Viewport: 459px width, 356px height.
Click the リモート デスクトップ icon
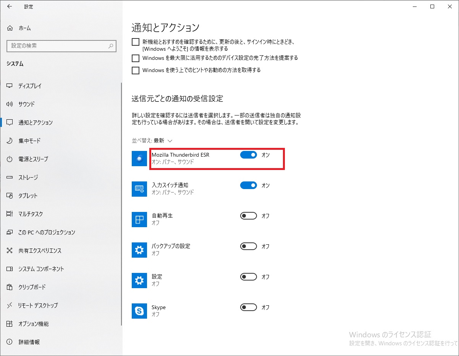10,305
